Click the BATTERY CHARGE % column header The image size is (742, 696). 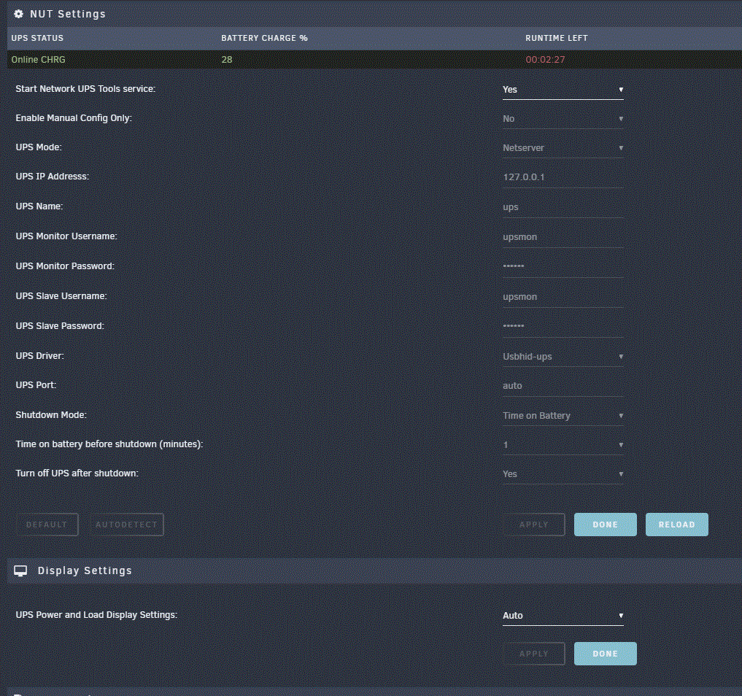(x=265, y=38)
